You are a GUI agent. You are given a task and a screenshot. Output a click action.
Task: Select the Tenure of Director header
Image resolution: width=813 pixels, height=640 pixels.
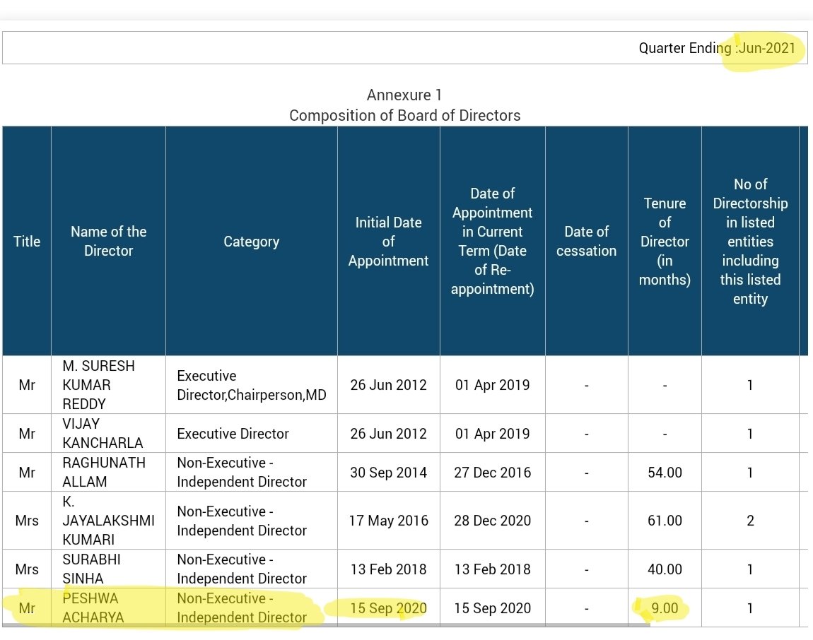pyautogui.click(x=665, y=241)
